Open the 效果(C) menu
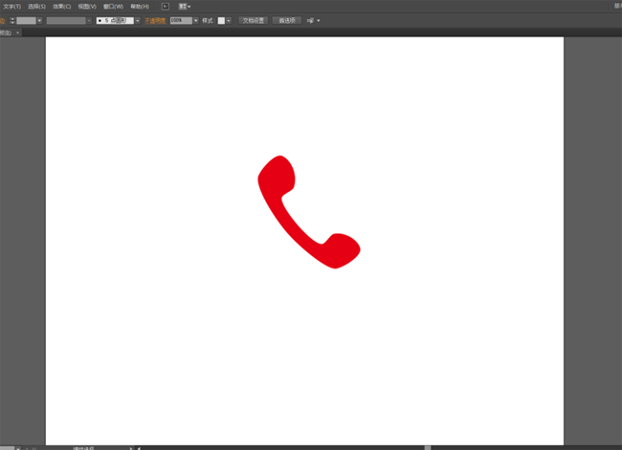This screenshot has height=450, width=622. point(62,7)
